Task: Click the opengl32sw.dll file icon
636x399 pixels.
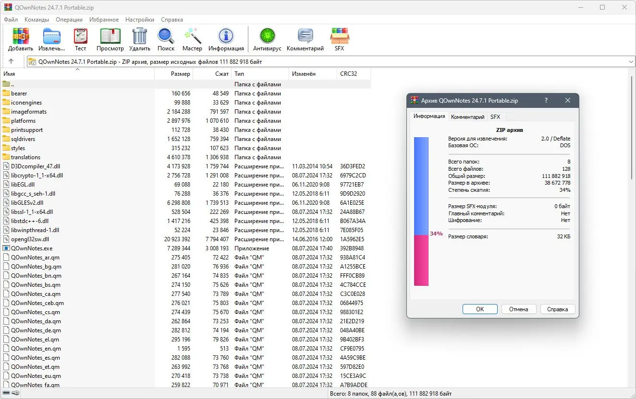Action: [6, 239]
